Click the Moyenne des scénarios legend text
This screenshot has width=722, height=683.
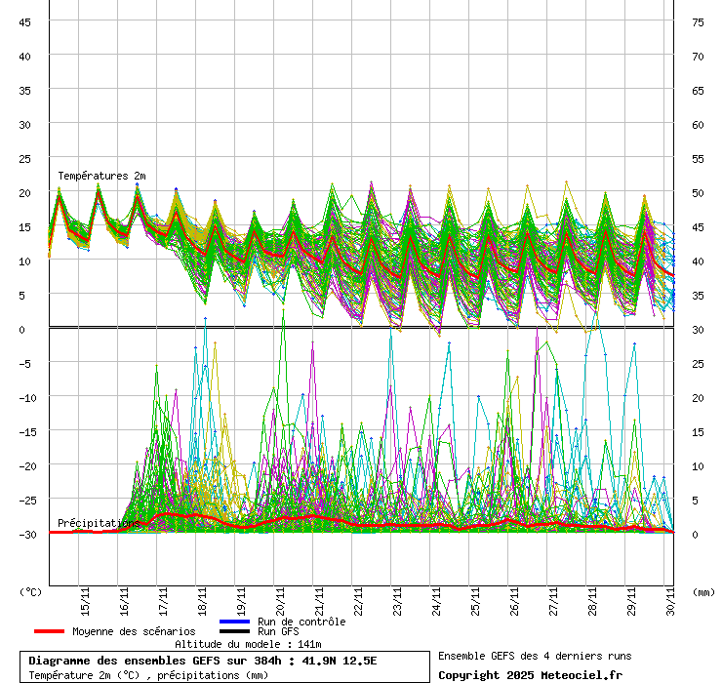click(x=134, y=631)
